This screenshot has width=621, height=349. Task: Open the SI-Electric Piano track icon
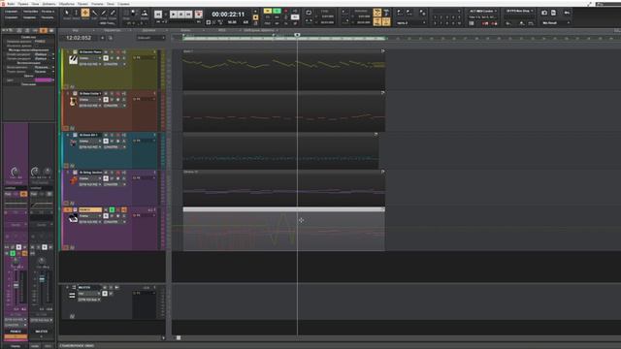[x=73, y=60]
